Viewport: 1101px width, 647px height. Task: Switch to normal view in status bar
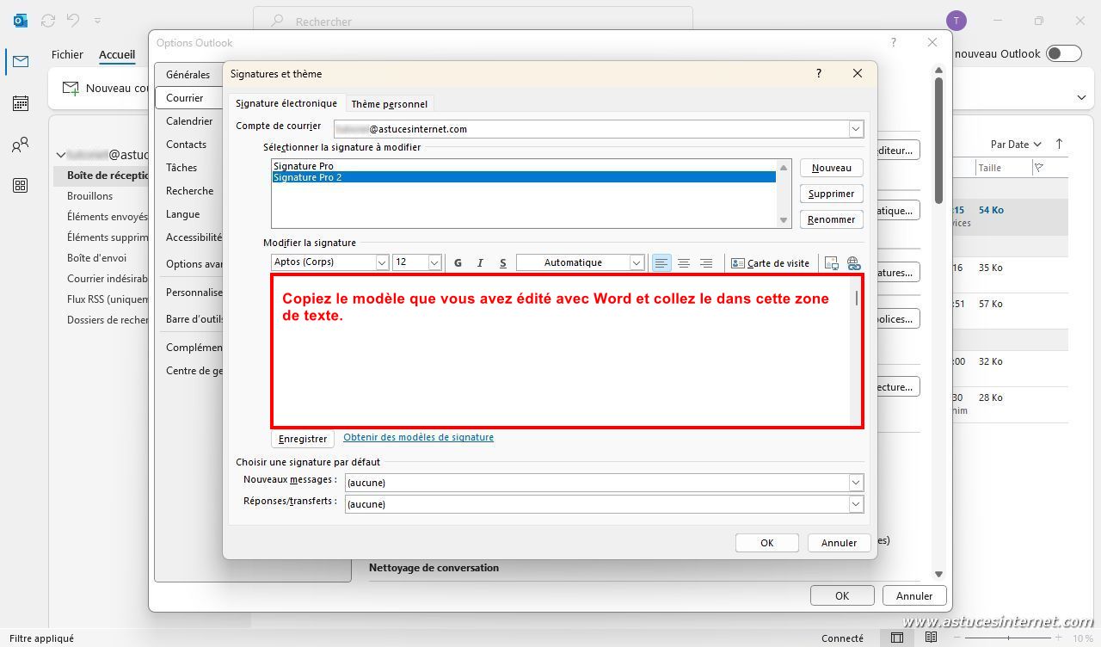coord(897,638)
